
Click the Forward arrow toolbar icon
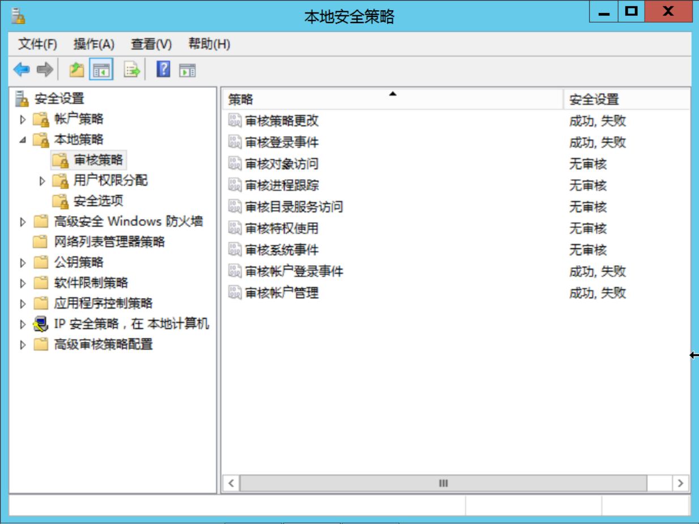coord(45,70)
